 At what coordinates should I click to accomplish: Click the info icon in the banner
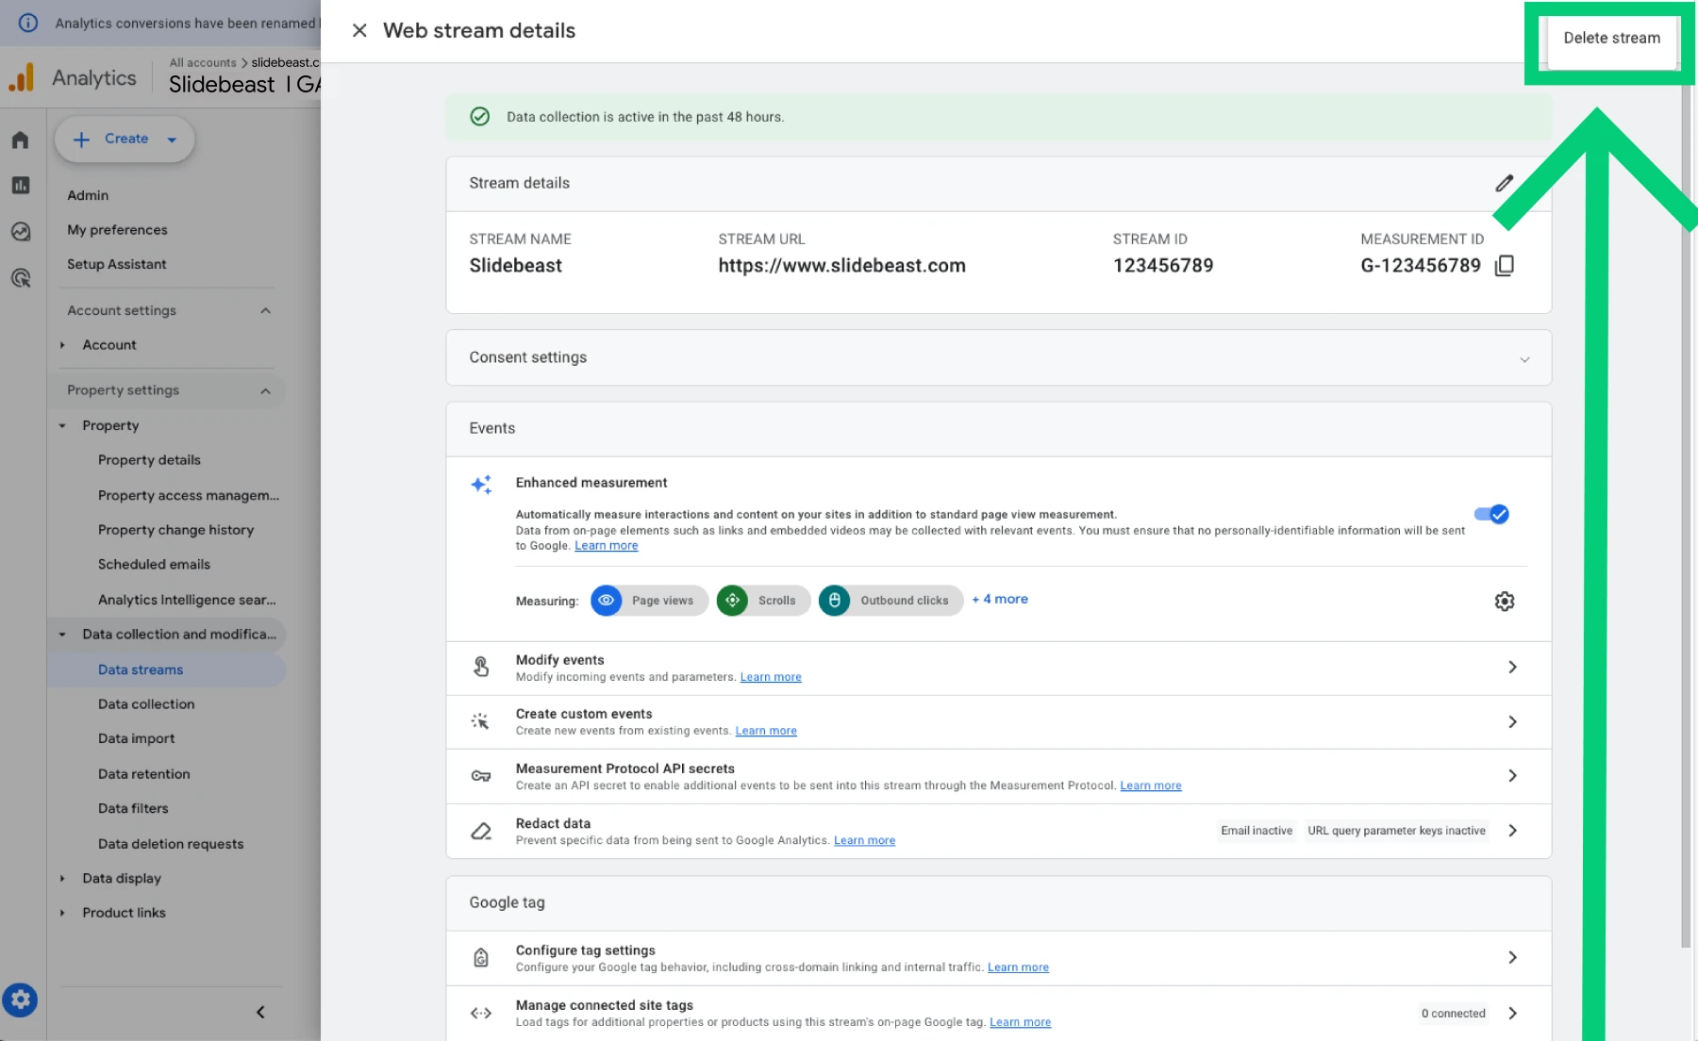[28, 23]
